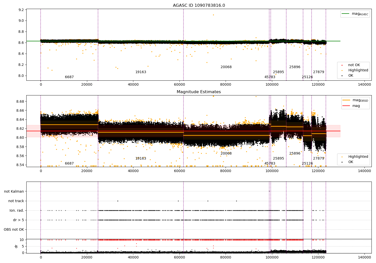The width and height of the screenshot is (376, 263).
Task: Click the 9.2 y-axis tick on top plot
Action: (21, 10)
